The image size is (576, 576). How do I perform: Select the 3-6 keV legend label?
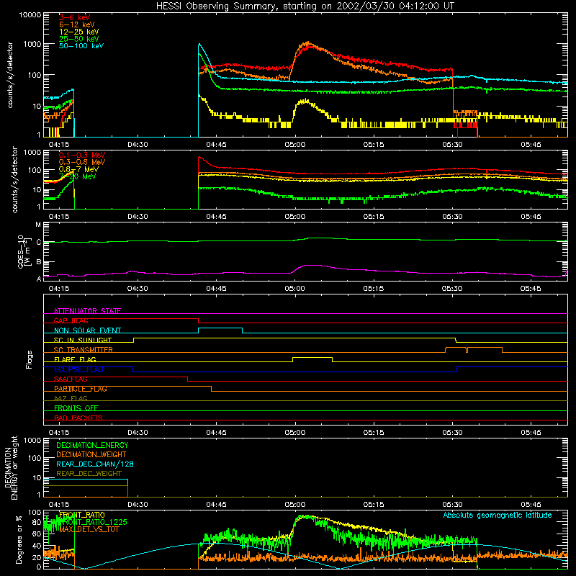[x=75, y=17]
